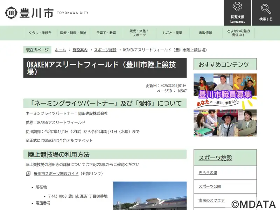280x210 pixels.
Task: Select the note ※正式にはOKAKENは全角アルファベット
Action: [x=59, y=140]
